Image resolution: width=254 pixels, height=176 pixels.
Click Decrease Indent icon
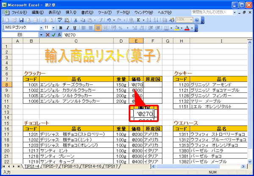click(150, 28)
